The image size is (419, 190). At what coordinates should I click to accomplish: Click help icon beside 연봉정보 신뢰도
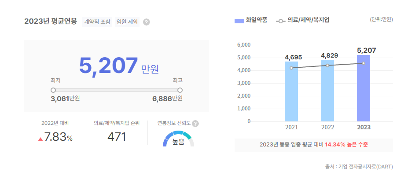coord(195,124)
